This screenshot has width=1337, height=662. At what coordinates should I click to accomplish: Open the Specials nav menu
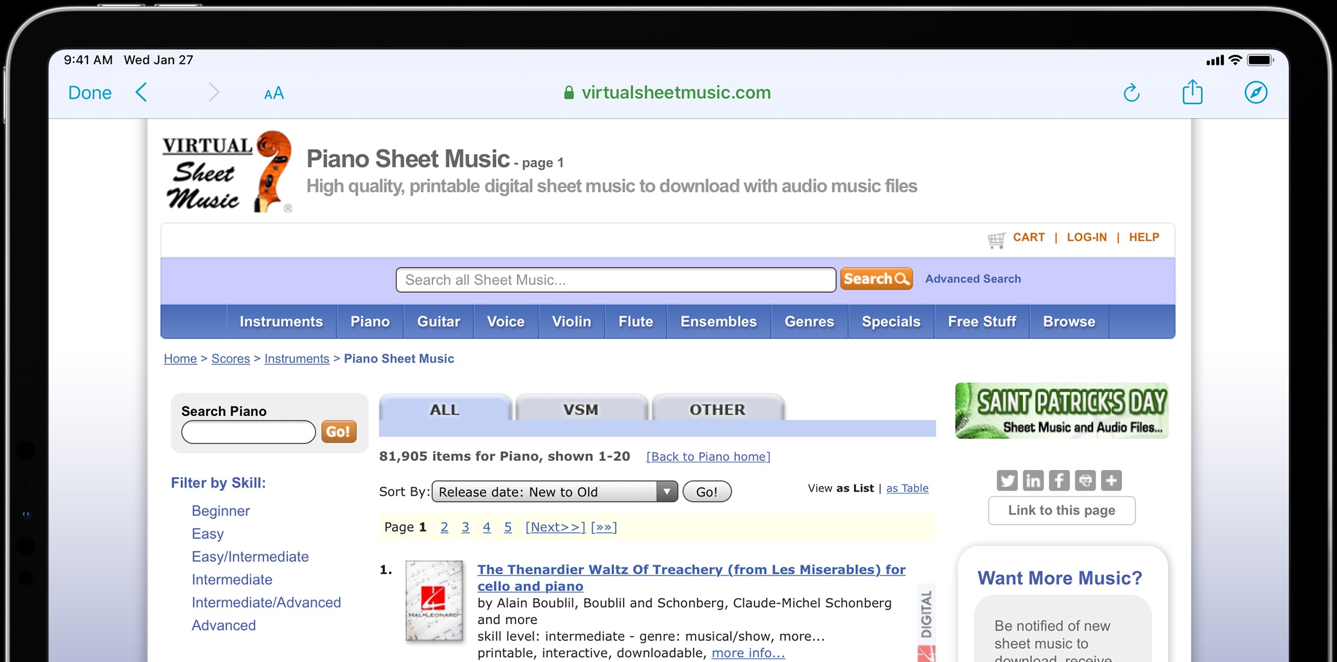click(891, 321)
